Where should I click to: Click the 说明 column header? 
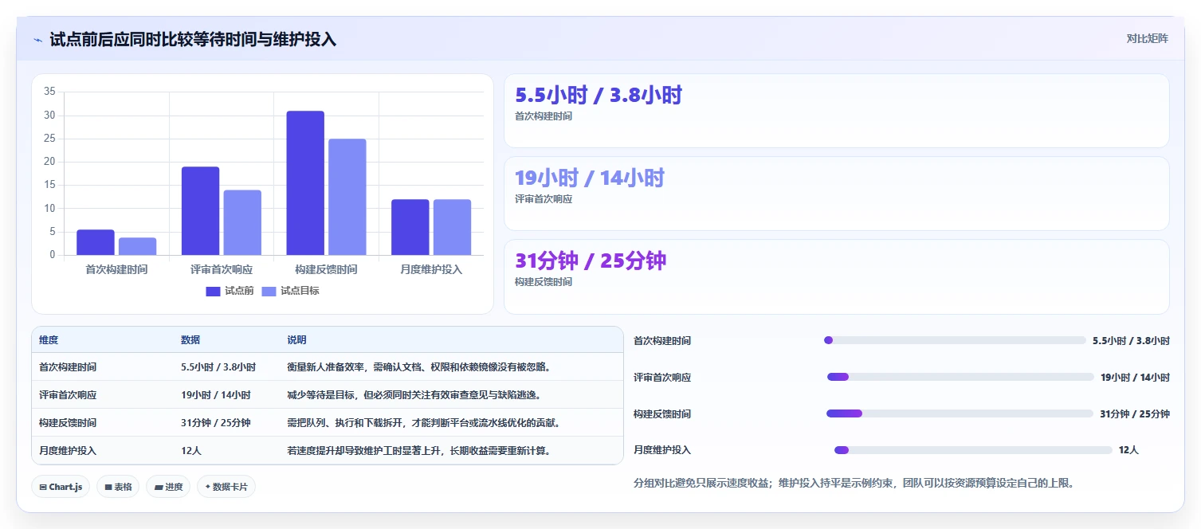tap(296, 340)
